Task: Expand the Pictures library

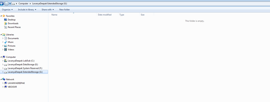Action: coord(3,46)
